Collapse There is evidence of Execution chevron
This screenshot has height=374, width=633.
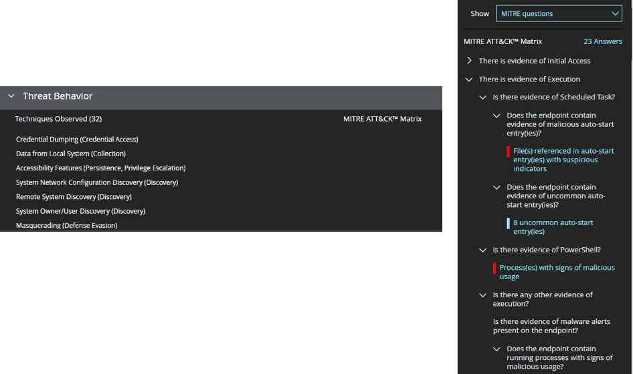coord(468,79)
